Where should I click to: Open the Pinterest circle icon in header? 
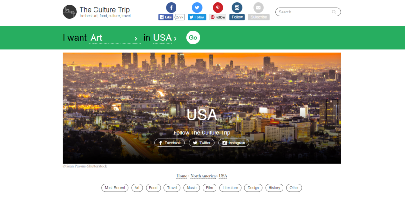coord(218,8)
